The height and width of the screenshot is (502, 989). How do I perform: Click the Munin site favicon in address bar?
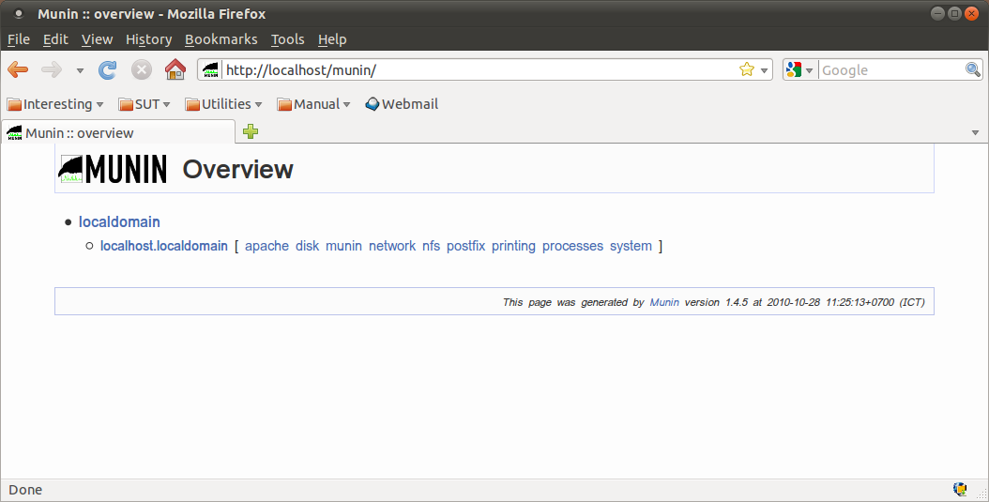[x=211, y=70]
